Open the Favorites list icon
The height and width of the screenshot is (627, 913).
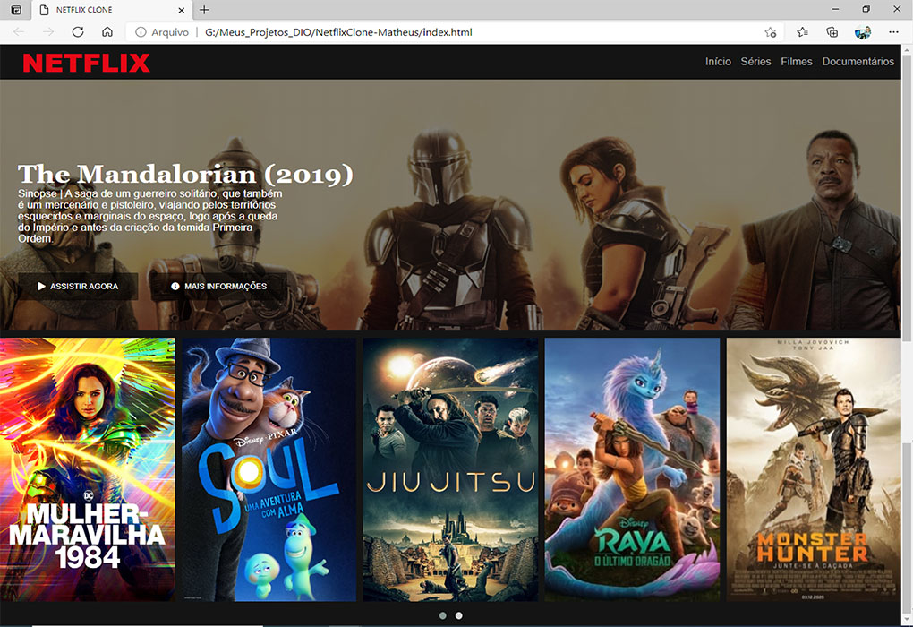(x=800, y=31)
